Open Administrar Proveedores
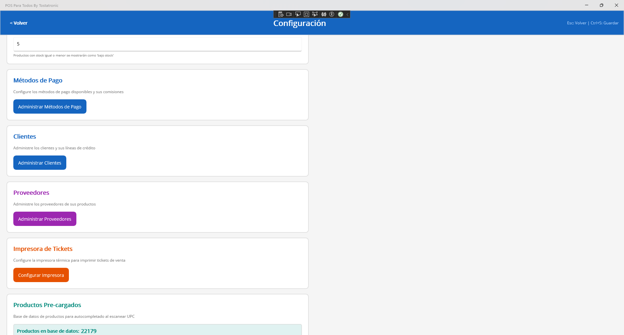 pyautogui.click(x=45, y=219)
